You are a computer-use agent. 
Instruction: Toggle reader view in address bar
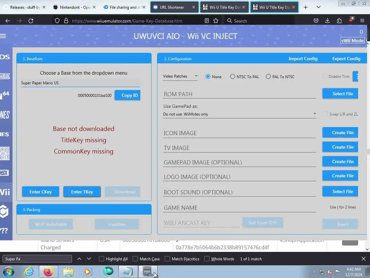click(207, 21)
